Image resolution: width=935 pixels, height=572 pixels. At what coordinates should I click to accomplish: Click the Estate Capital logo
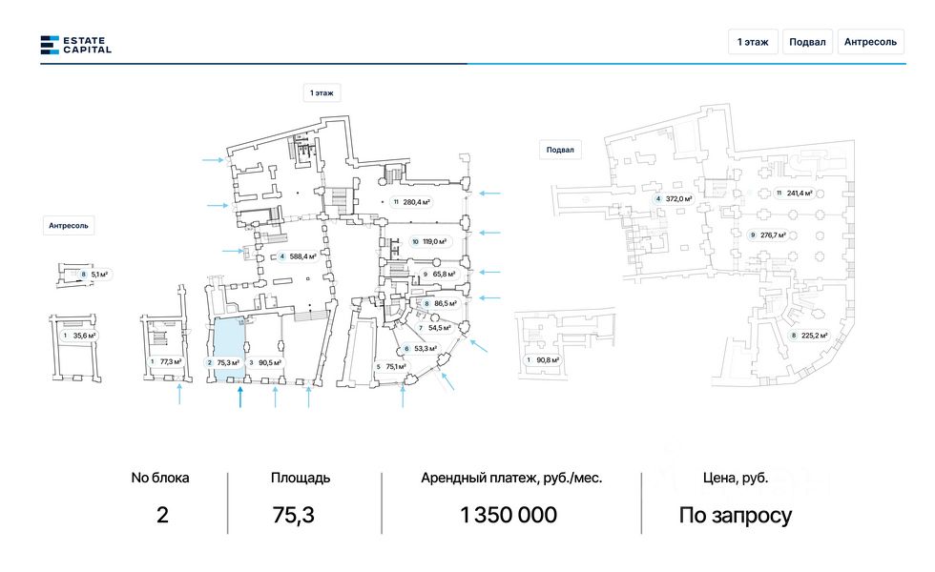[x=75, y=45]
